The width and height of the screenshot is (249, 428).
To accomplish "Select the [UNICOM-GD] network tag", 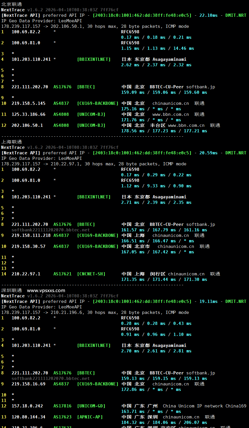I will point(91,406).
